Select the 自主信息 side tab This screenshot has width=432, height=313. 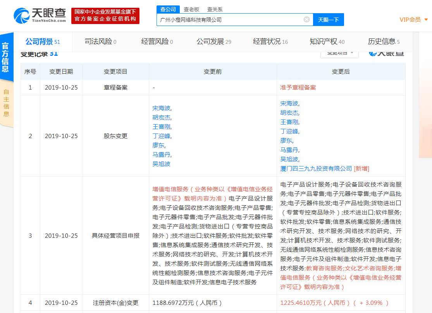click(x=6, y=103)
